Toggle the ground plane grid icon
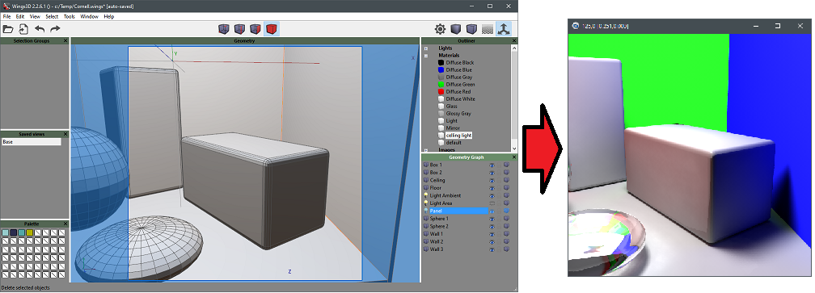 pos(487,29)
